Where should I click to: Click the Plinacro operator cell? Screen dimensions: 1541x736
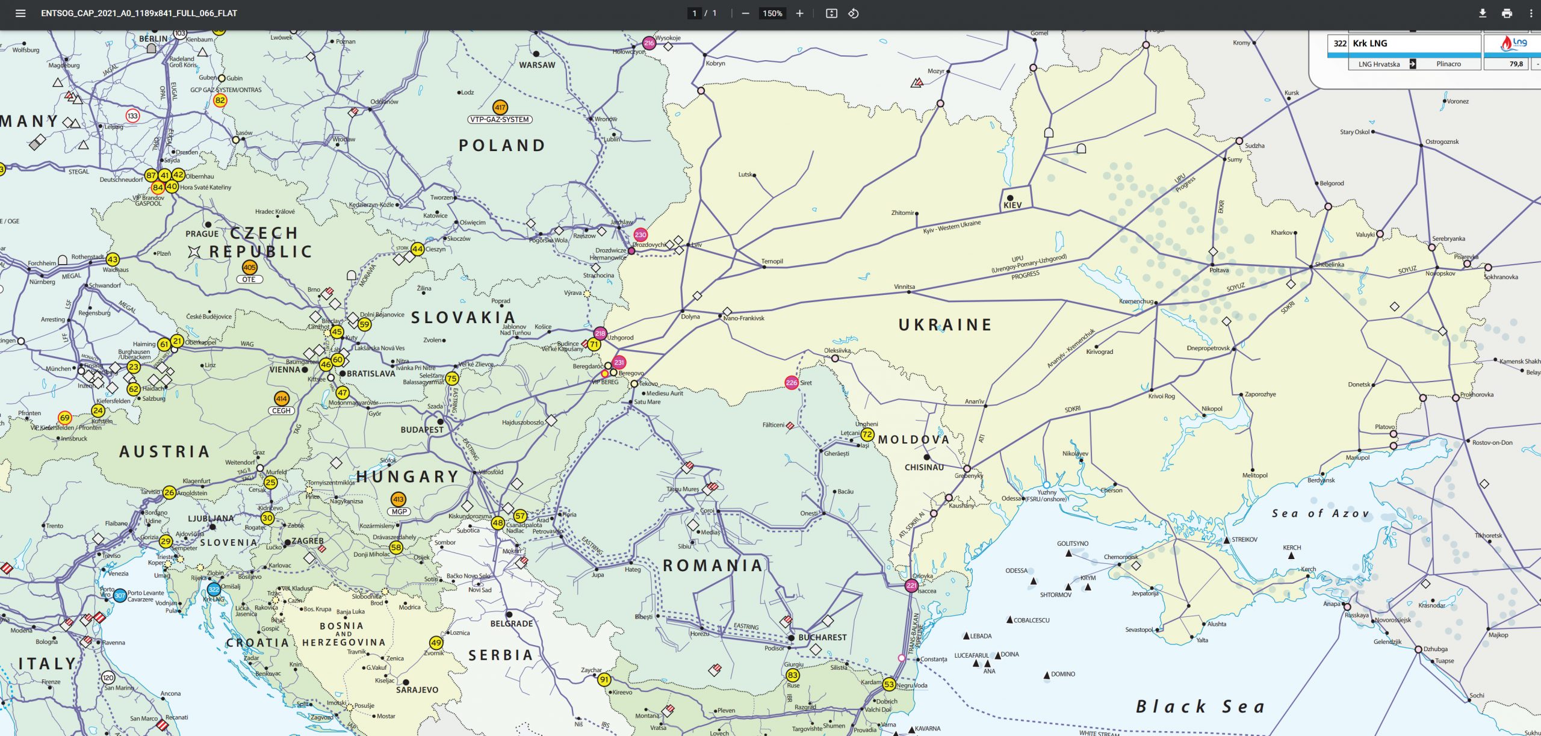pyautogui.click(x=1448, y=64)
